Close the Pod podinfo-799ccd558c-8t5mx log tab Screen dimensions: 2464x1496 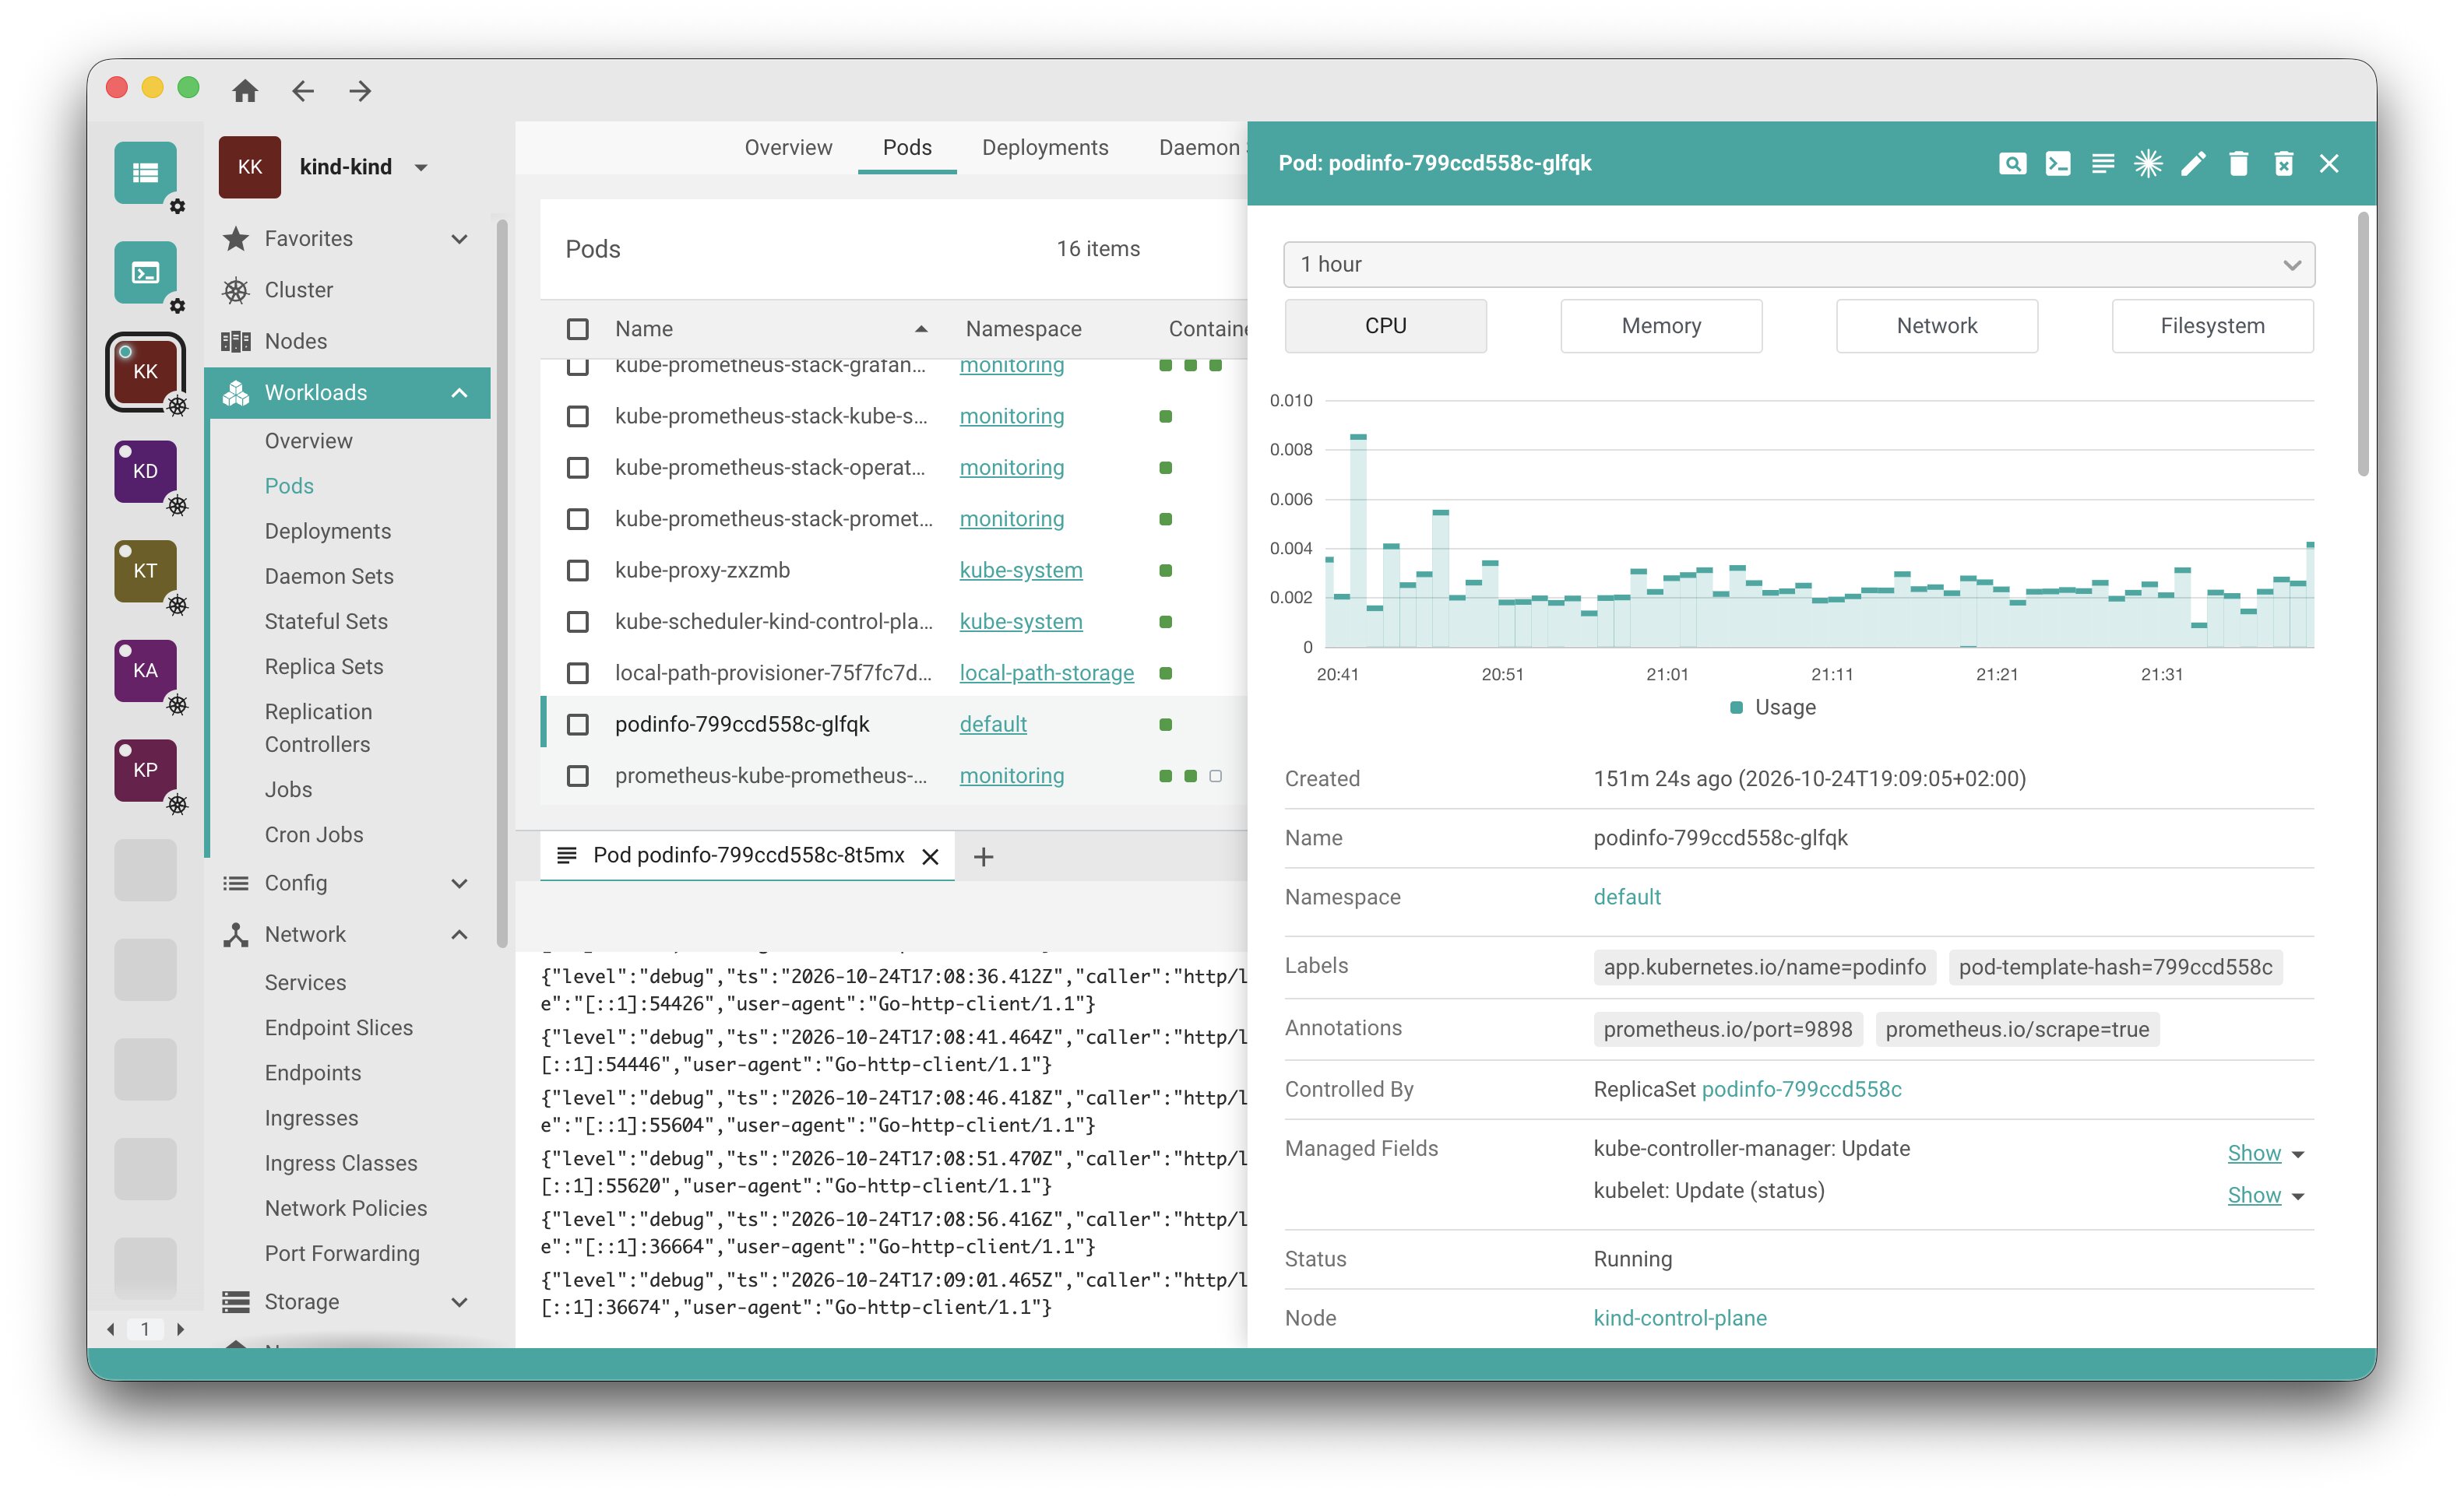[930, 856]
